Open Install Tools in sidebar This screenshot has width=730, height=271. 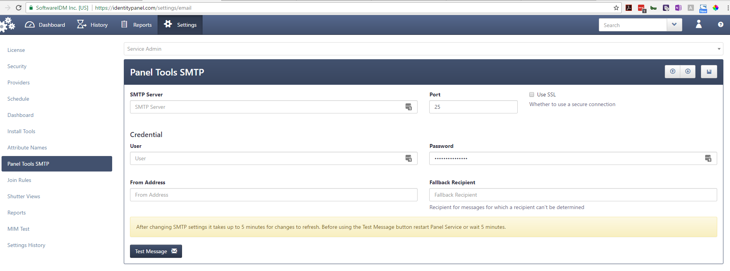(21, 131)
